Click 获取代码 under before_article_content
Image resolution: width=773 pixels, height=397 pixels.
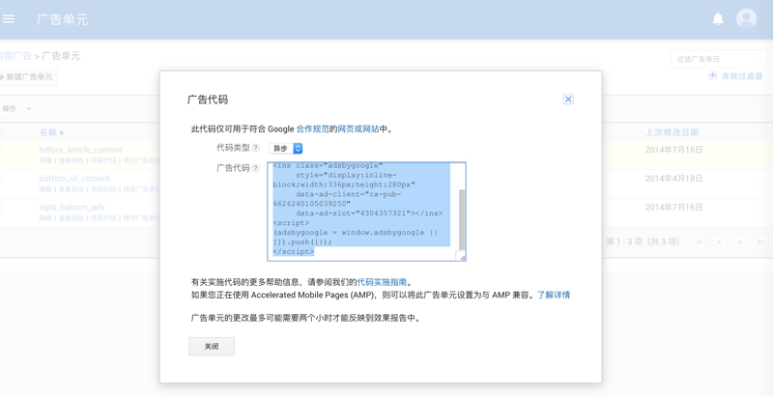(103, 160)
